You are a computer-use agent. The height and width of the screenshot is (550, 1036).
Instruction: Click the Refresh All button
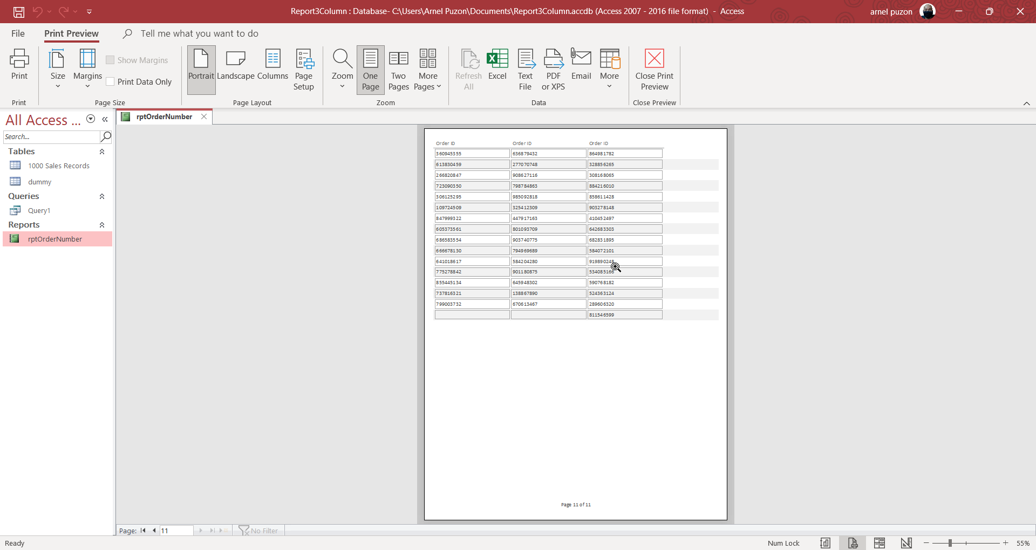468,70
